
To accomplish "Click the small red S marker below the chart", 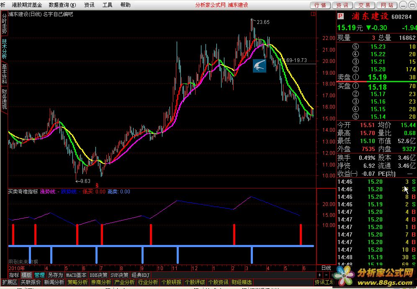I will pos(97,185).
